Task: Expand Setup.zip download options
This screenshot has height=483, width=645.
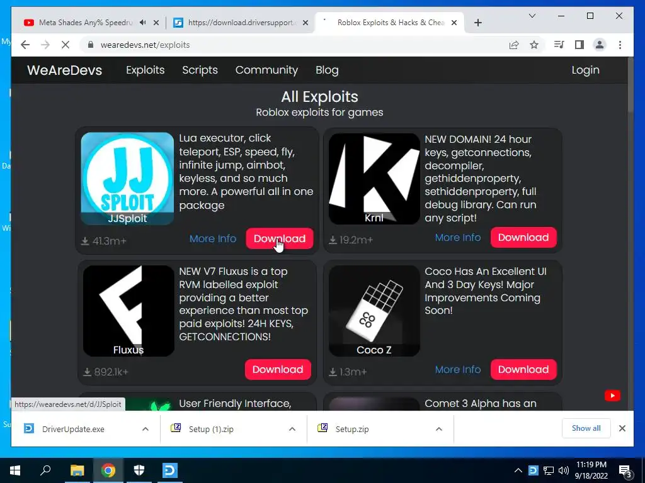Action: [439, 429]
